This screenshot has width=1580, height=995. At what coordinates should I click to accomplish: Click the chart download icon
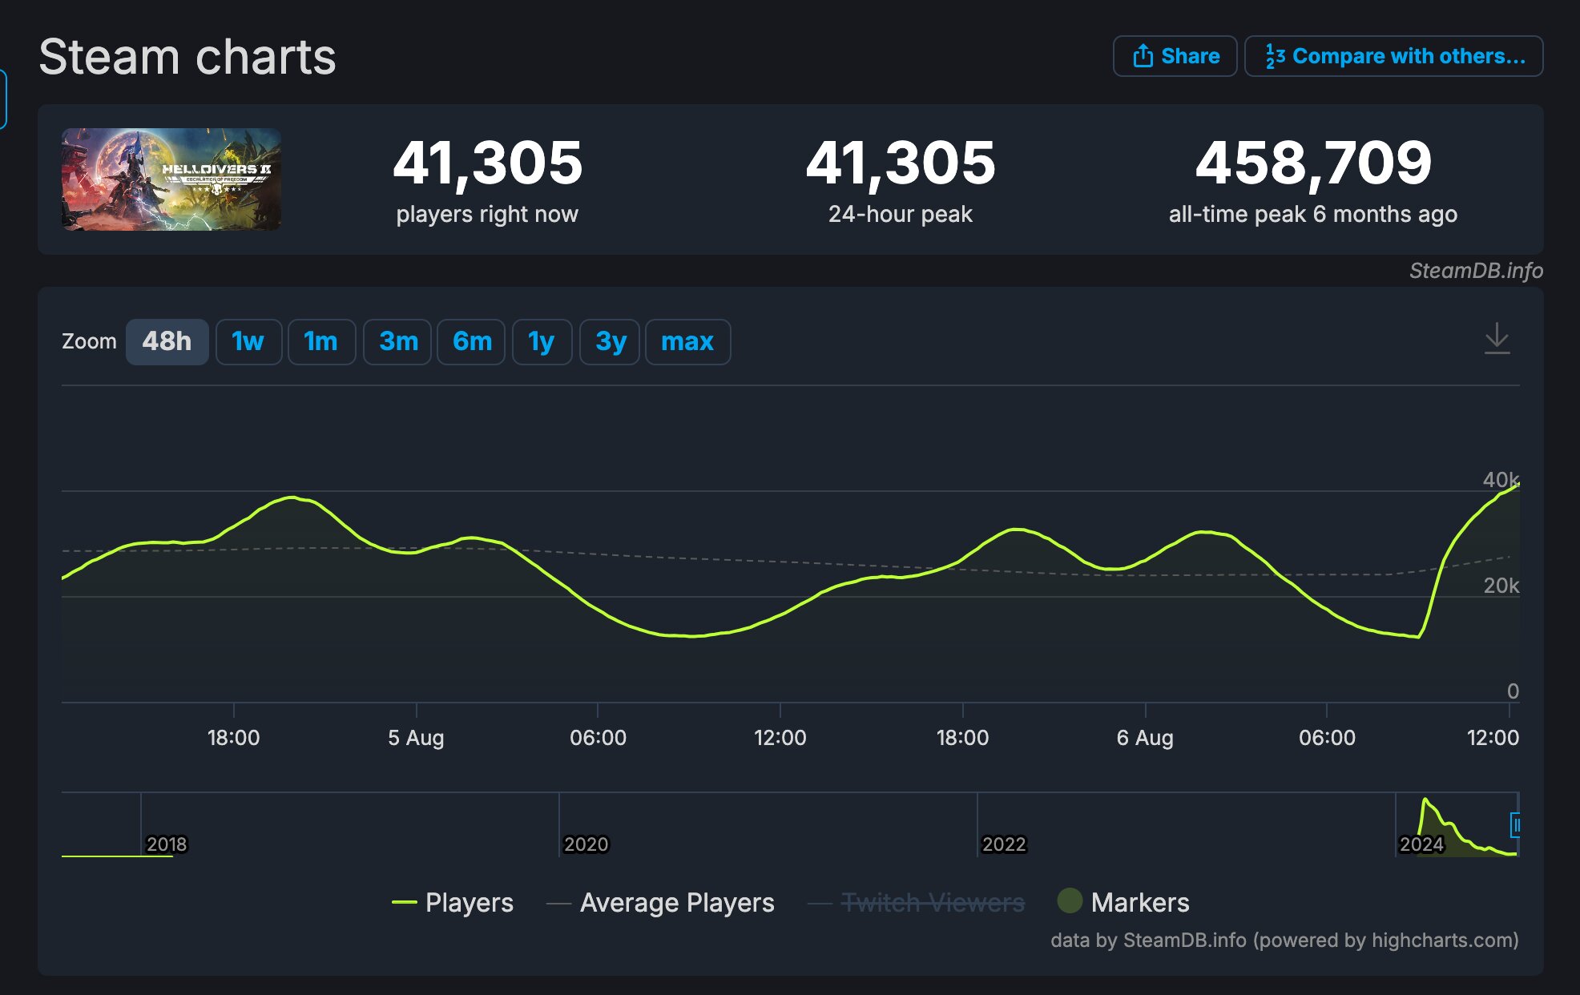1497,339
